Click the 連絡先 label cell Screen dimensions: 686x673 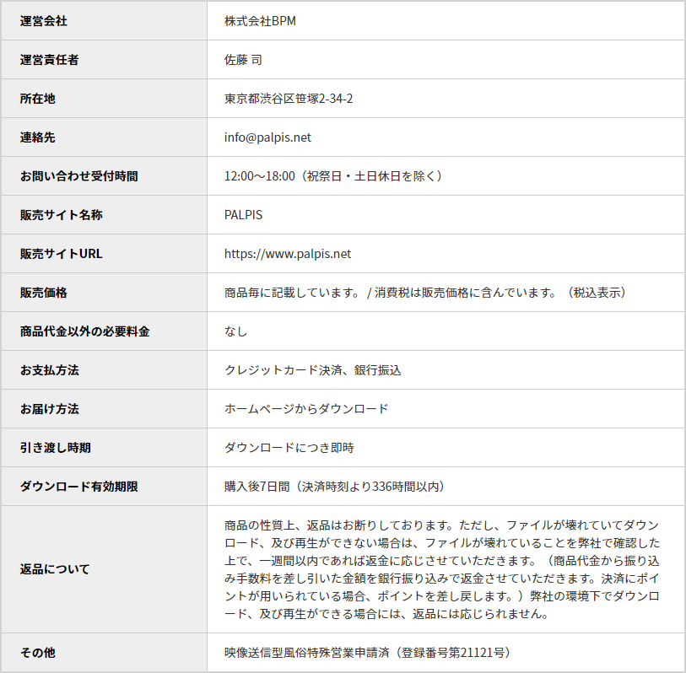(38, 137)
